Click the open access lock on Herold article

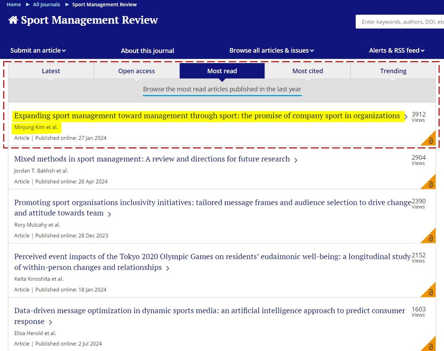click(431, 346)
